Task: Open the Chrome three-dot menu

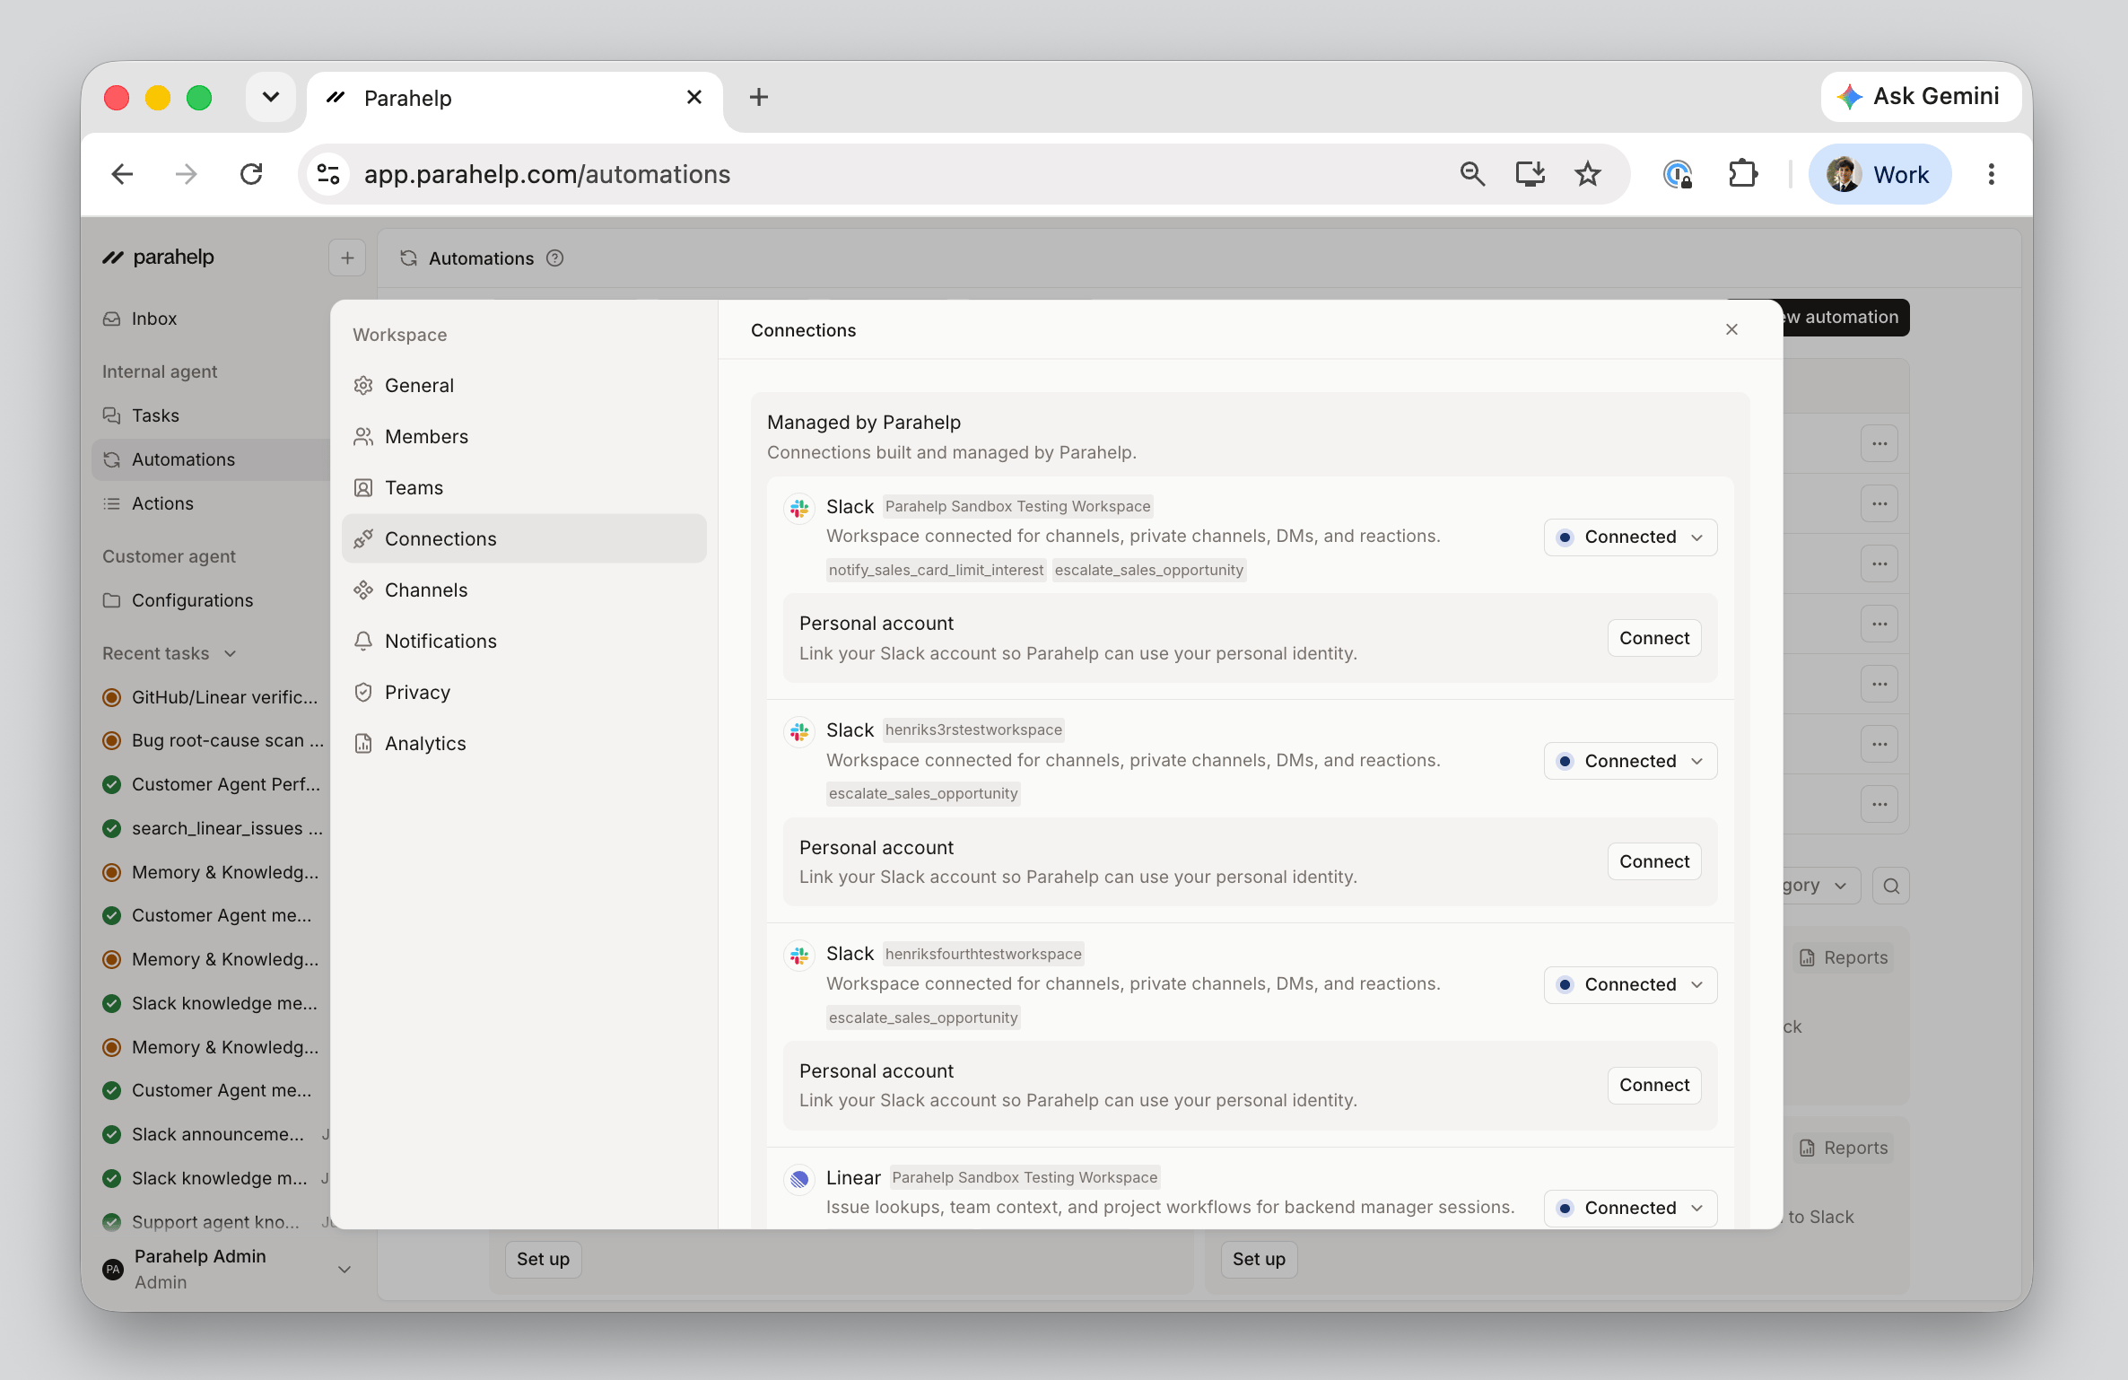Action: (1992, 174)
